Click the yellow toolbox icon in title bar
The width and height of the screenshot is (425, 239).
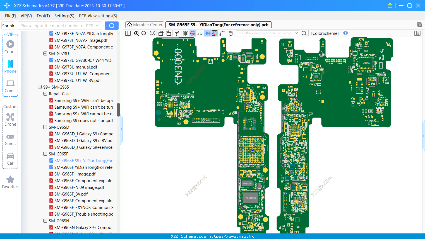point(390,6)
